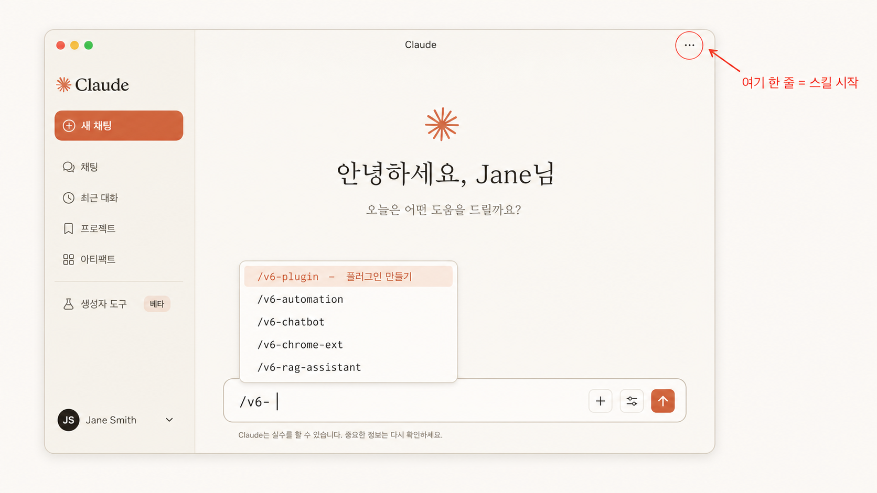Open the 채팅 section in sidebar
Image resolution: width=877 pixels, height=493 pixels.
pos(89,167)
